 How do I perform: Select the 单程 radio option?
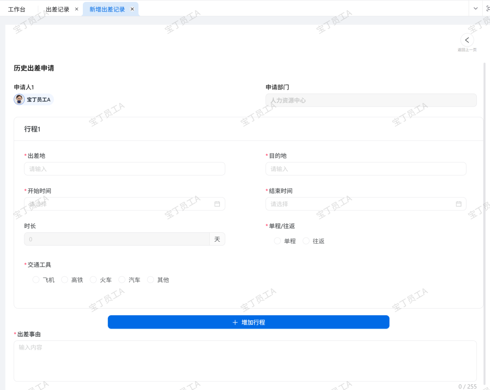tap(278, 241)
